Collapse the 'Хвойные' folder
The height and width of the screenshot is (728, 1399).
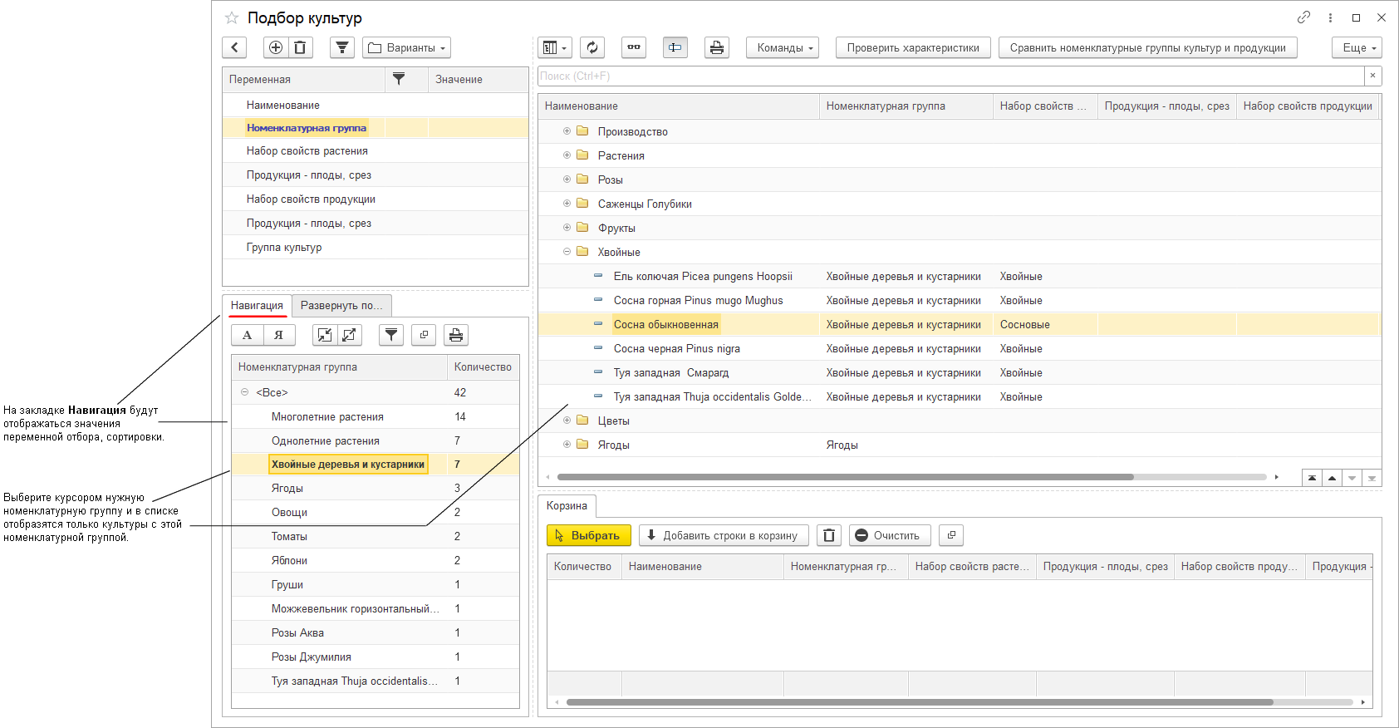click(x=567, y=252)
